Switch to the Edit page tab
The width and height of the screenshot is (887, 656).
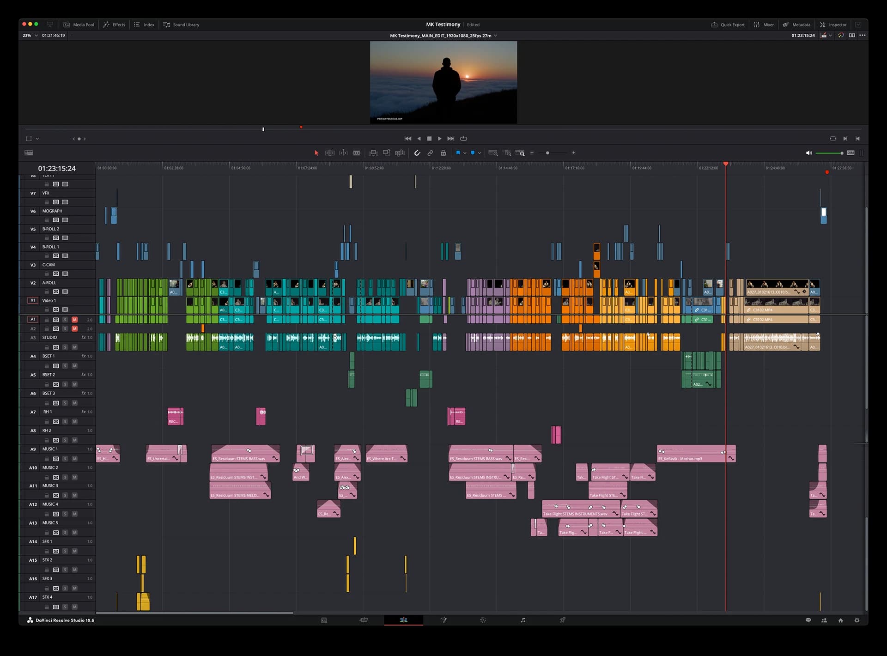(x=403, y=620)
